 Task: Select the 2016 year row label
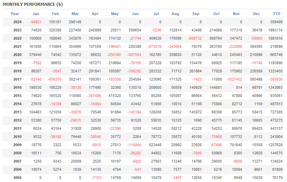[17, 87]
